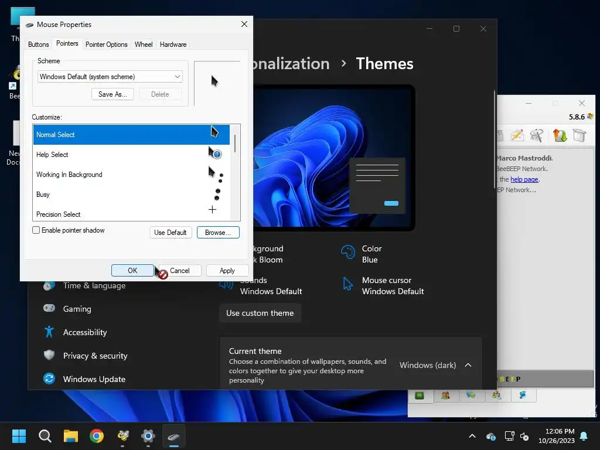The image size is (600, 450).
Task: Click the BeeBEEP trash bin icon
Action: click(x=579, y=135)
